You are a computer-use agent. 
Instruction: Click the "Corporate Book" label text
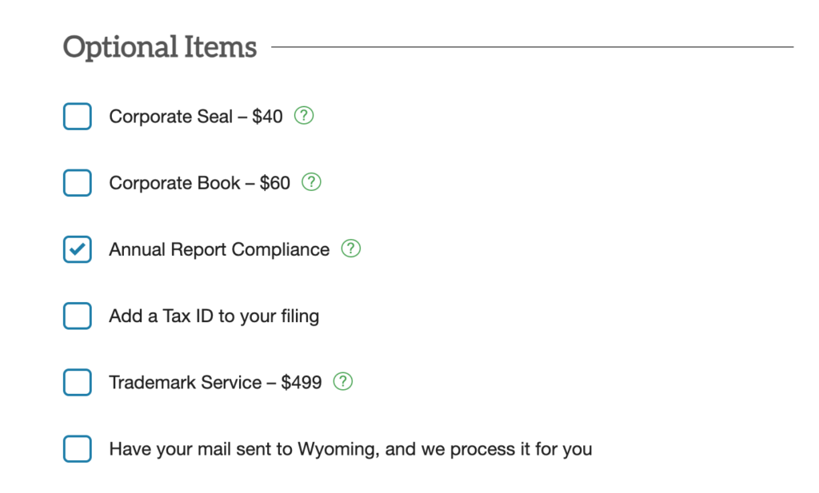tap(174, 183)
